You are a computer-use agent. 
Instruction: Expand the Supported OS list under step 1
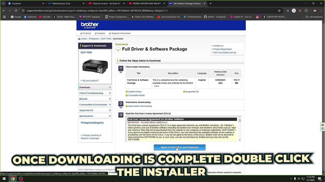tap(192, 92)
